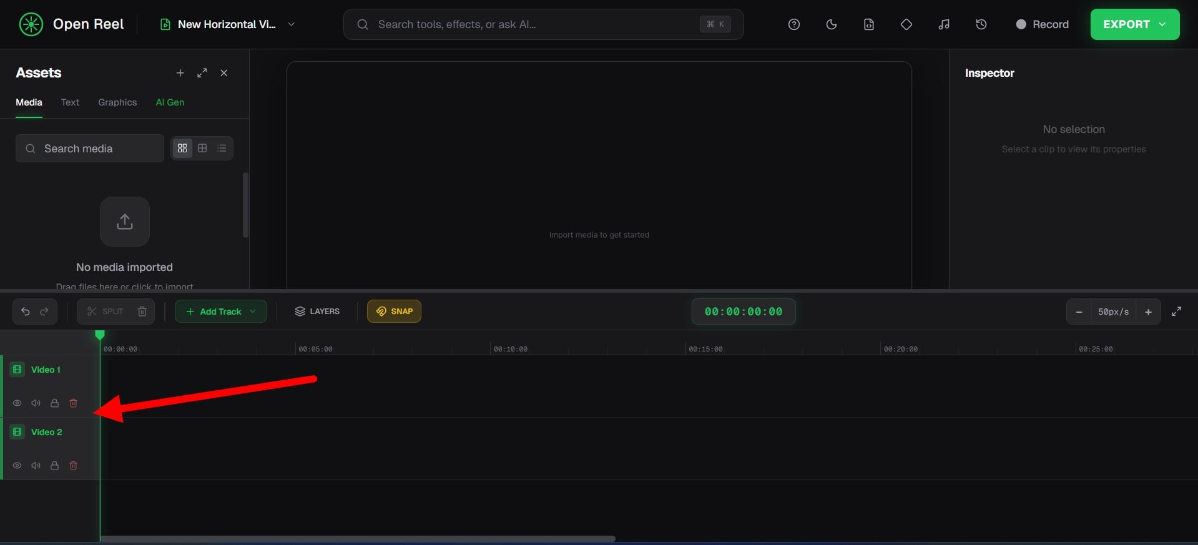Zoom in timeline with plus button
Image resolution: width=1198 pixels, height=545 pixels.
pyautogui.click(x=1148, y=312)
